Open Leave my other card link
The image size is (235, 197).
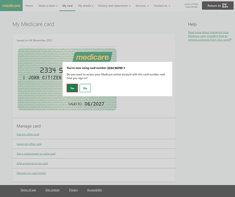click(x=29, y=144)
